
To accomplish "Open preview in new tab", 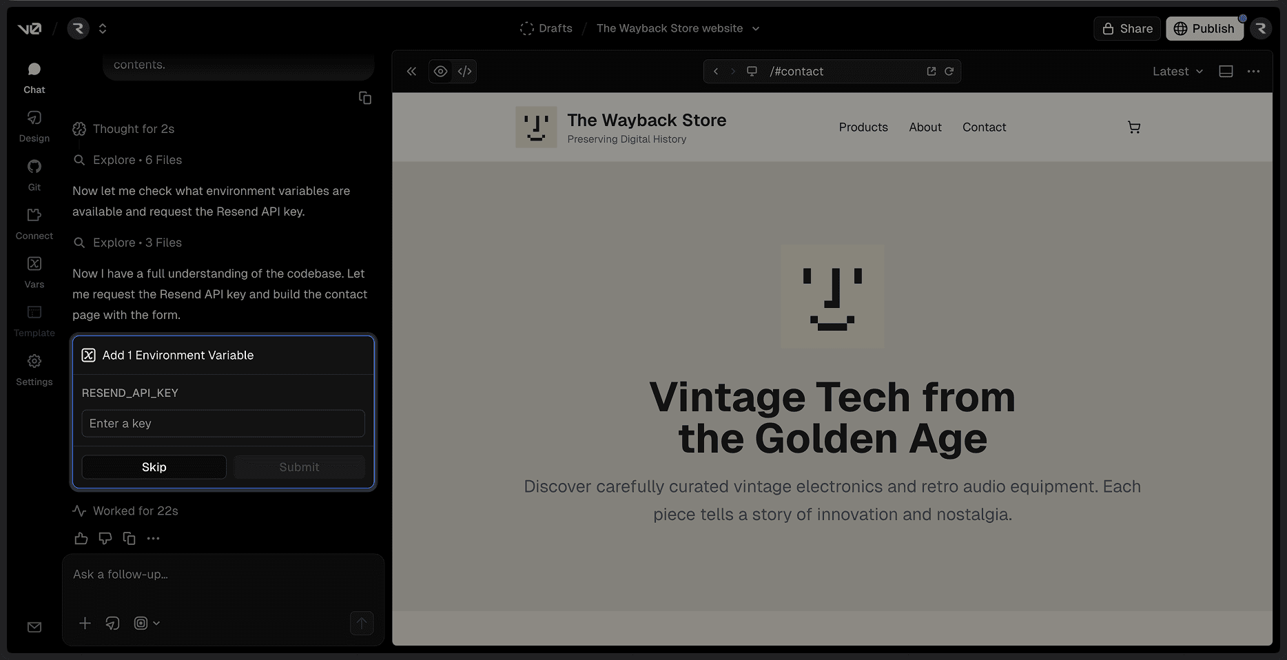I will pyautogui.click(x=931, y=72).
